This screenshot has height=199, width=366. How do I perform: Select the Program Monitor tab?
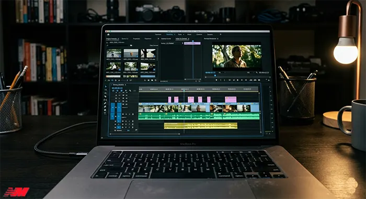point(210,39)
